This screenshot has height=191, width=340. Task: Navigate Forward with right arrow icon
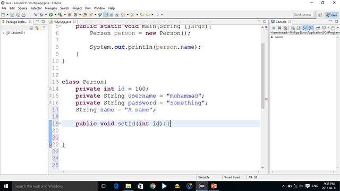tap(157, 15)
